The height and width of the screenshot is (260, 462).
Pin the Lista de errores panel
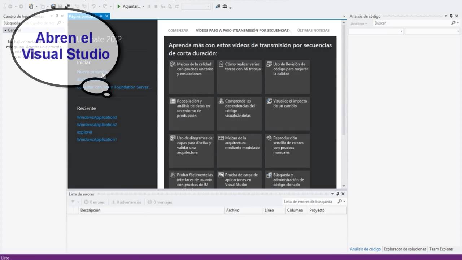click(x=337, y=194)
